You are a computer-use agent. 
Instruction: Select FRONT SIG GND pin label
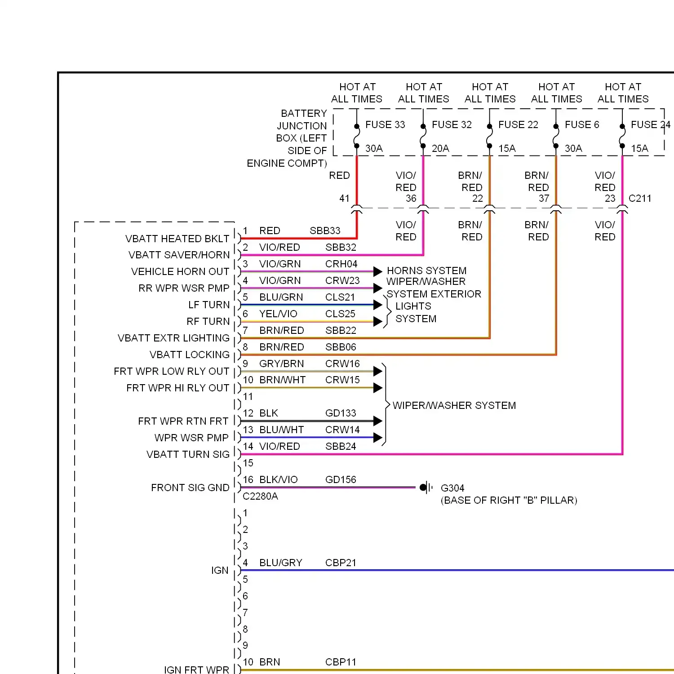coord(190,488)
